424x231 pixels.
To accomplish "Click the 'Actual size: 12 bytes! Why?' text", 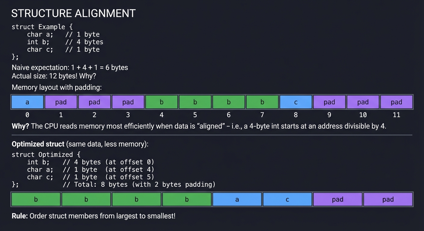I will [x=54, y=76].
